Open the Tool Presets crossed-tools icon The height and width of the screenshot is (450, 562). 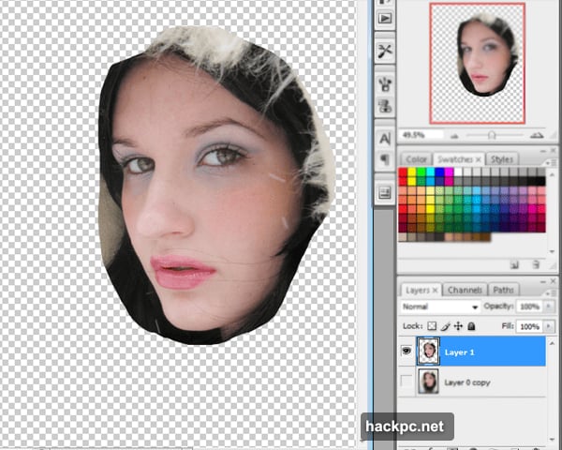pos(385,51)
